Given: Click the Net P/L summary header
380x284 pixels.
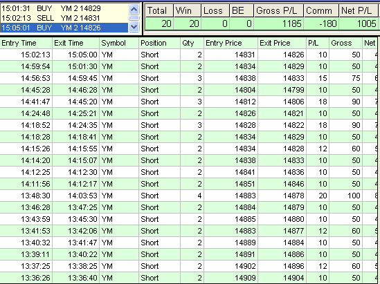Looking at the screenshot, I should pos(359,10).
